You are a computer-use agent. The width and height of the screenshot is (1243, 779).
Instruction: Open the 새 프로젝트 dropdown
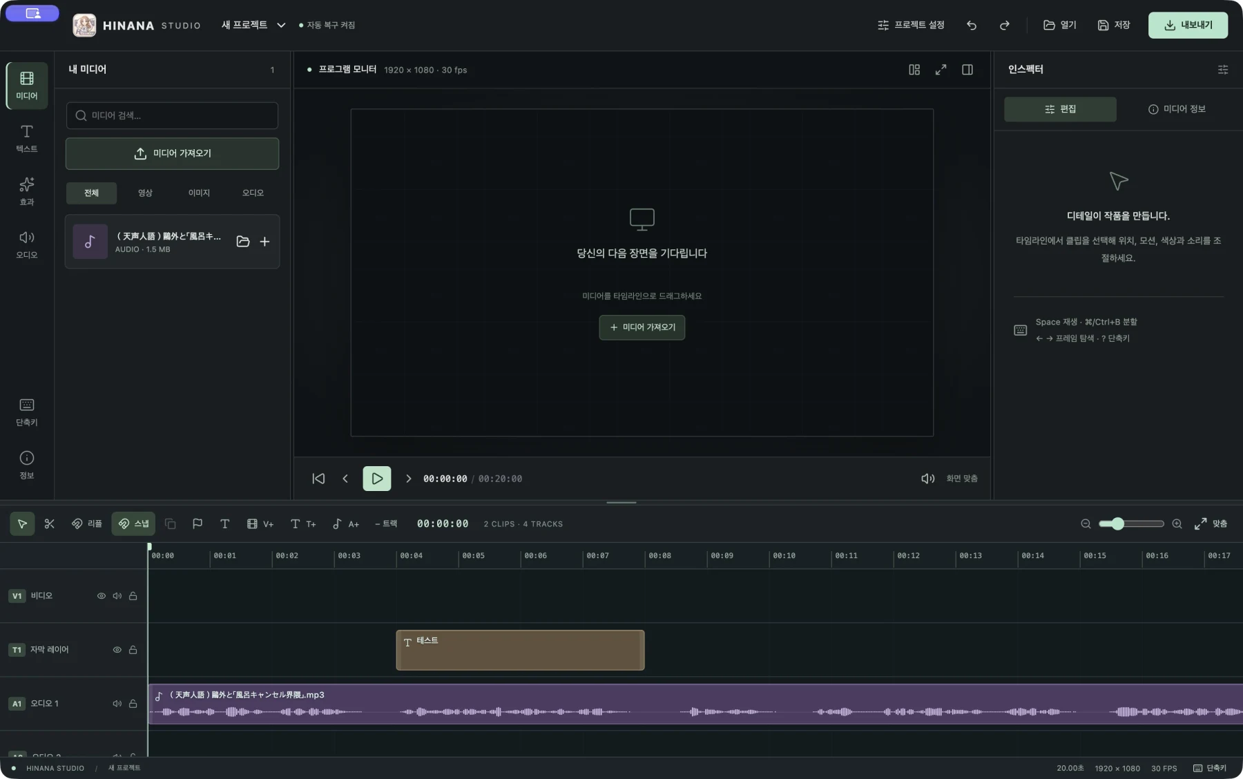[x=253, y=25]
